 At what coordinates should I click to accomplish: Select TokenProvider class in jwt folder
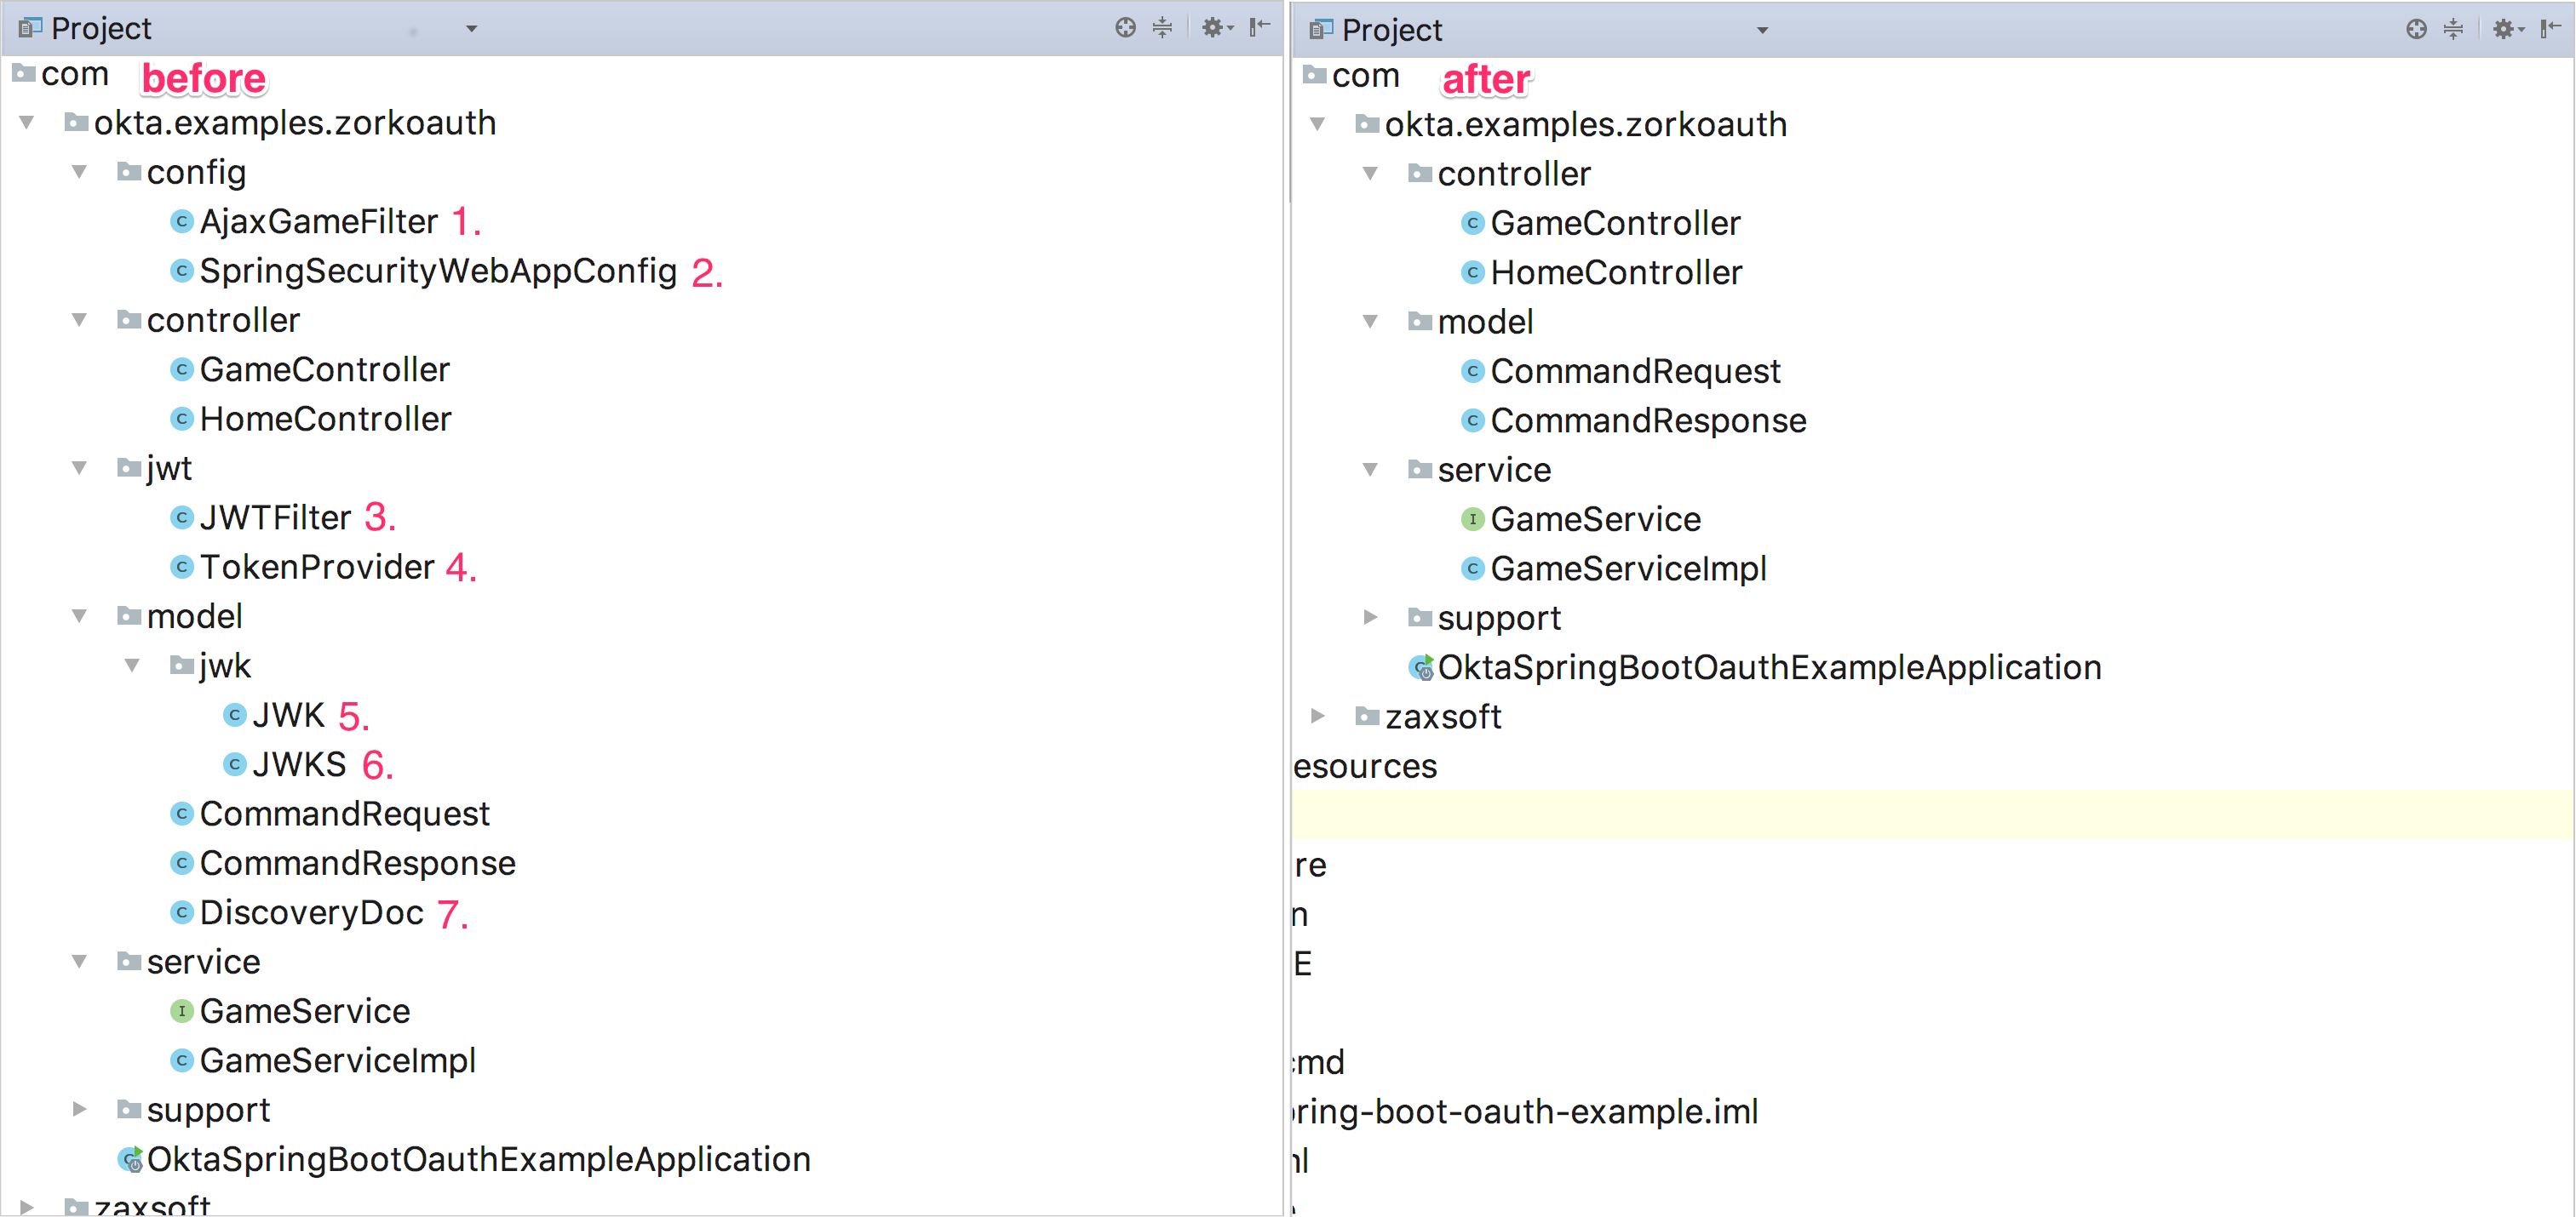coord(316,568)
